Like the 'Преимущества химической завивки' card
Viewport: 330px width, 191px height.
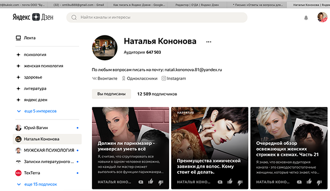pos(230,181)
